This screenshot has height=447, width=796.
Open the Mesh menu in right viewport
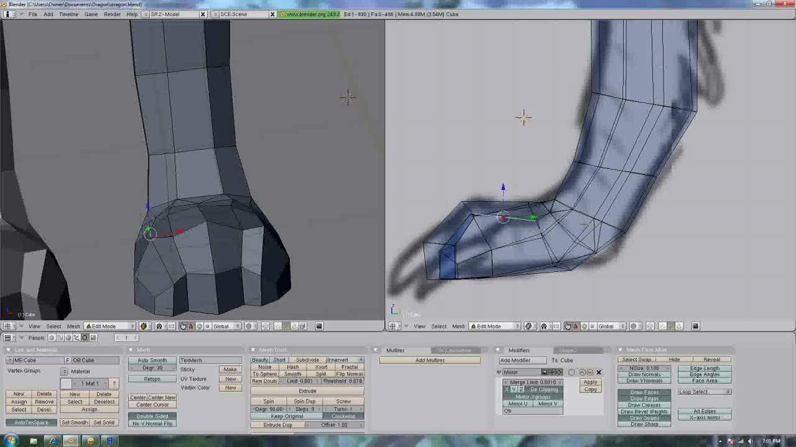pyautogui.click(x=458, y=326)
